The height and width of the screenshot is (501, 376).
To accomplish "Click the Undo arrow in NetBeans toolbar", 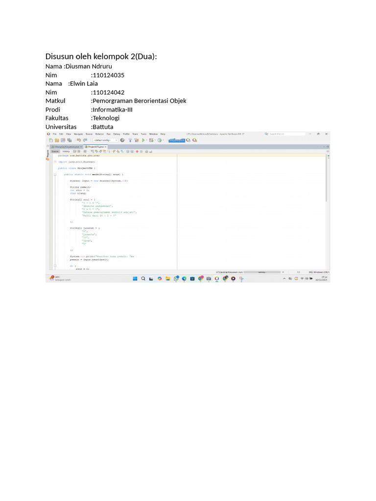I will click(x=79, y=140).
